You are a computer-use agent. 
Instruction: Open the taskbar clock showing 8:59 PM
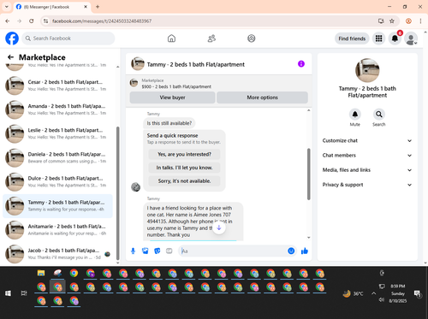click(398, 293)
